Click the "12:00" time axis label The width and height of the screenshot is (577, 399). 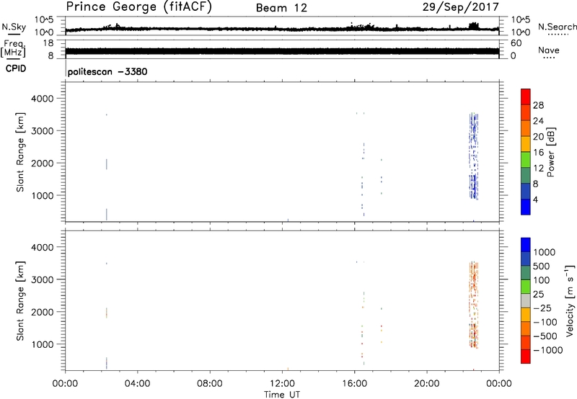coord(282,384)
